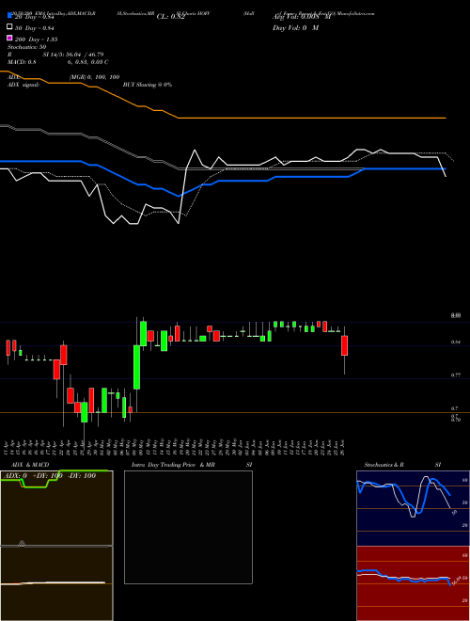Click the empty intraday price chart box

[x=188, y=527]
